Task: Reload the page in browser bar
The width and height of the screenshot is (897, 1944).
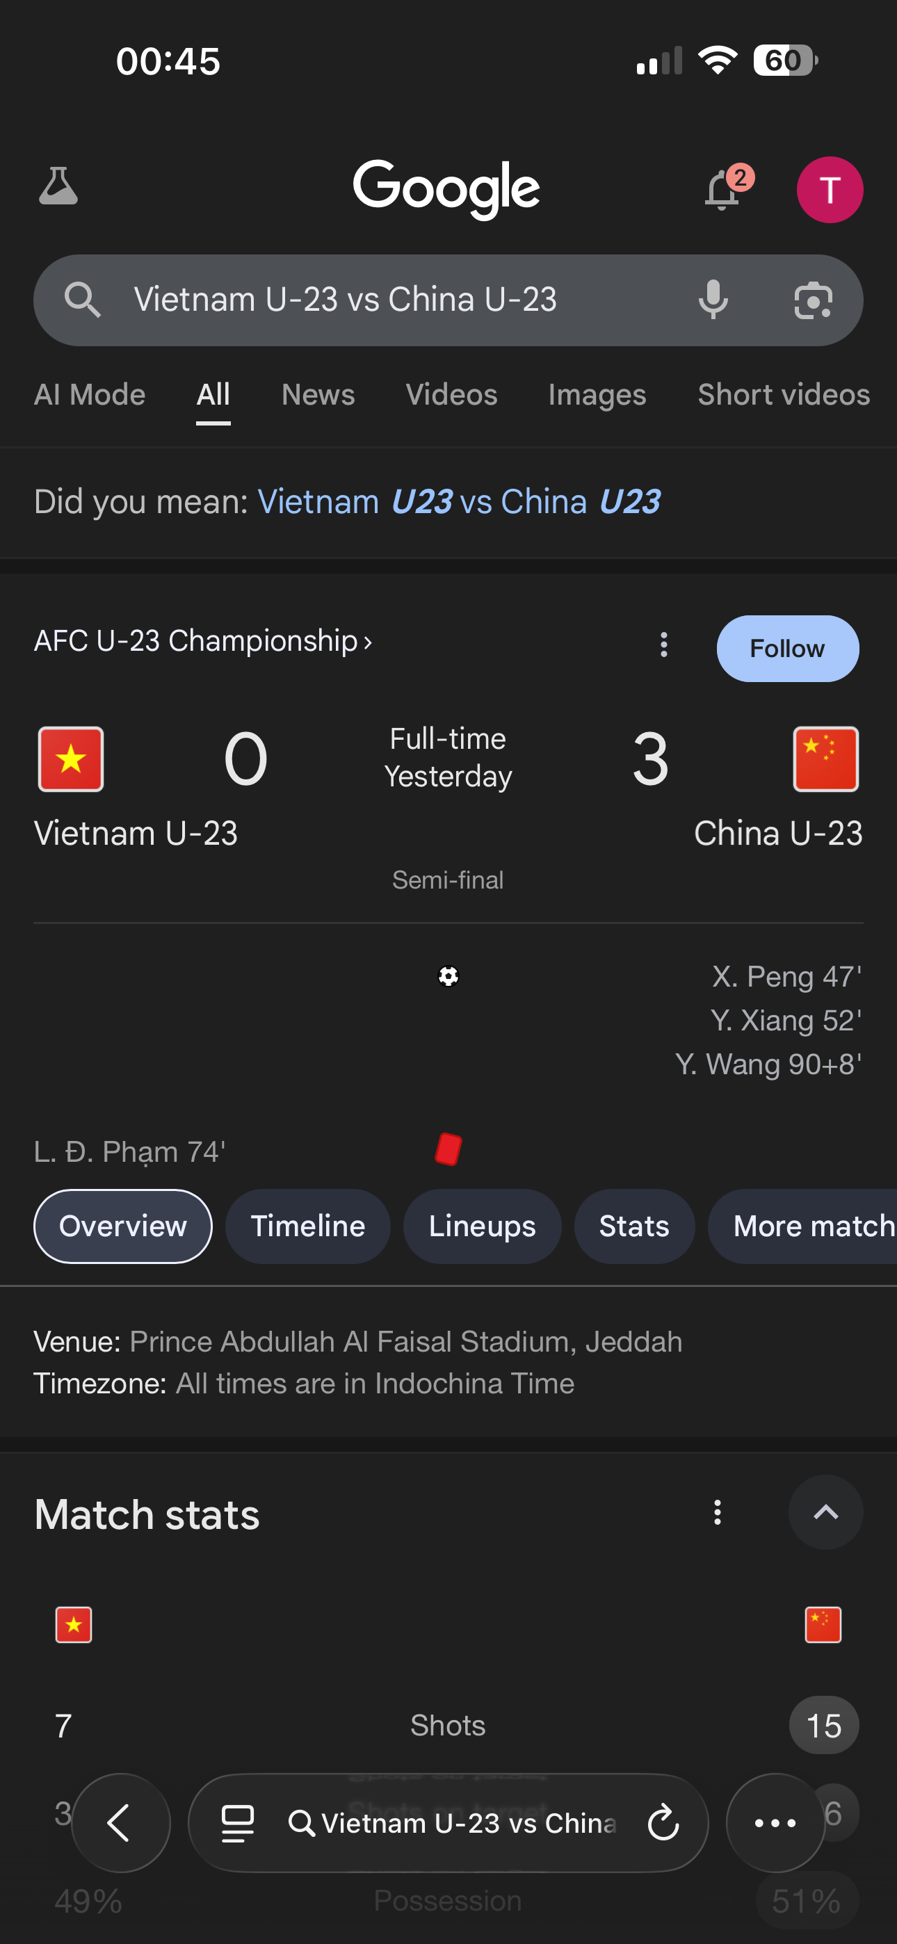Action: click(x=663, y=1822)
